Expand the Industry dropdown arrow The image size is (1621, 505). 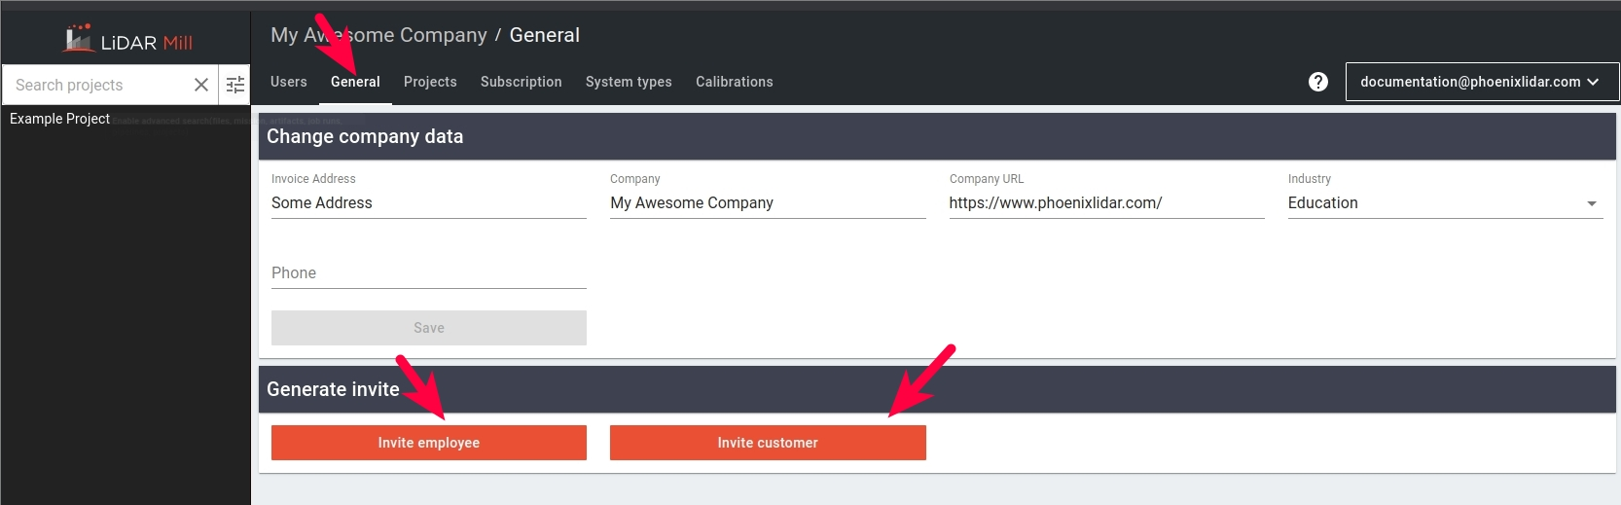click(x=1592, y=203)
